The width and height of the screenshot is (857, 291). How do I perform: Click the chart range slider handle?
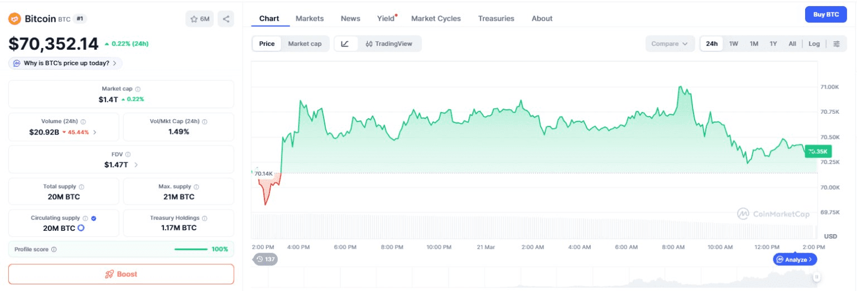click(817, 277)
